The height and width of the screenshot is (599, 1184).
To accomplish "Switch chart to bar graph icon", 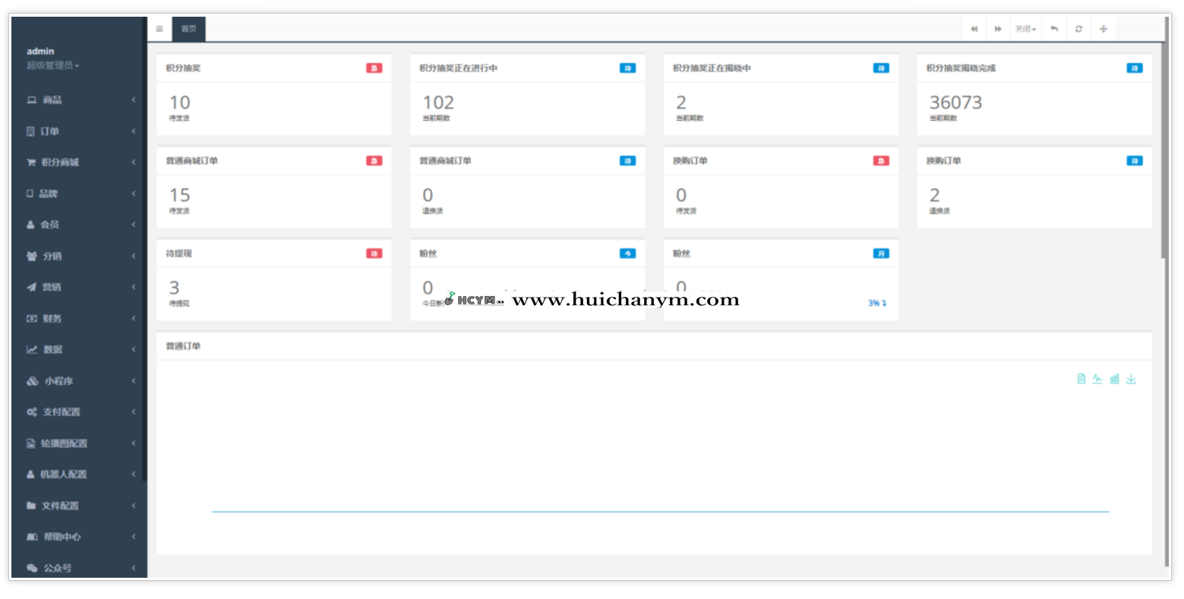I will [1114, 379].
